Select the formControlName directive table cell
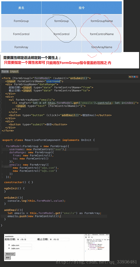The width and height of the screenshot is (140, 267). click(x=102, y=34)
